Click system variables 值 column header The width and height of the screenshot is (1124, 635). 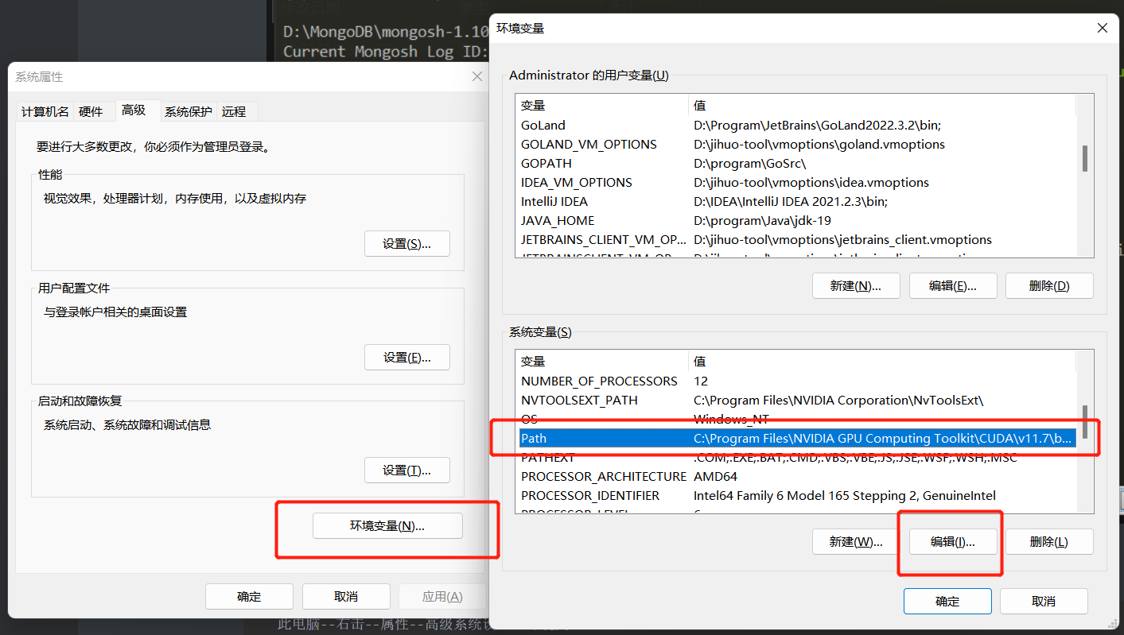882,362
